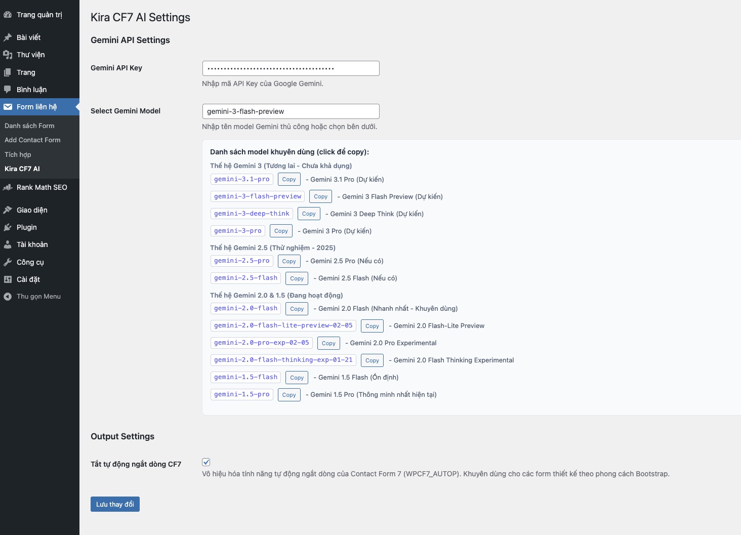Copy the gemini-2.0-flash model name
Viewport: 741px width, 535px height.
[297, 309]
